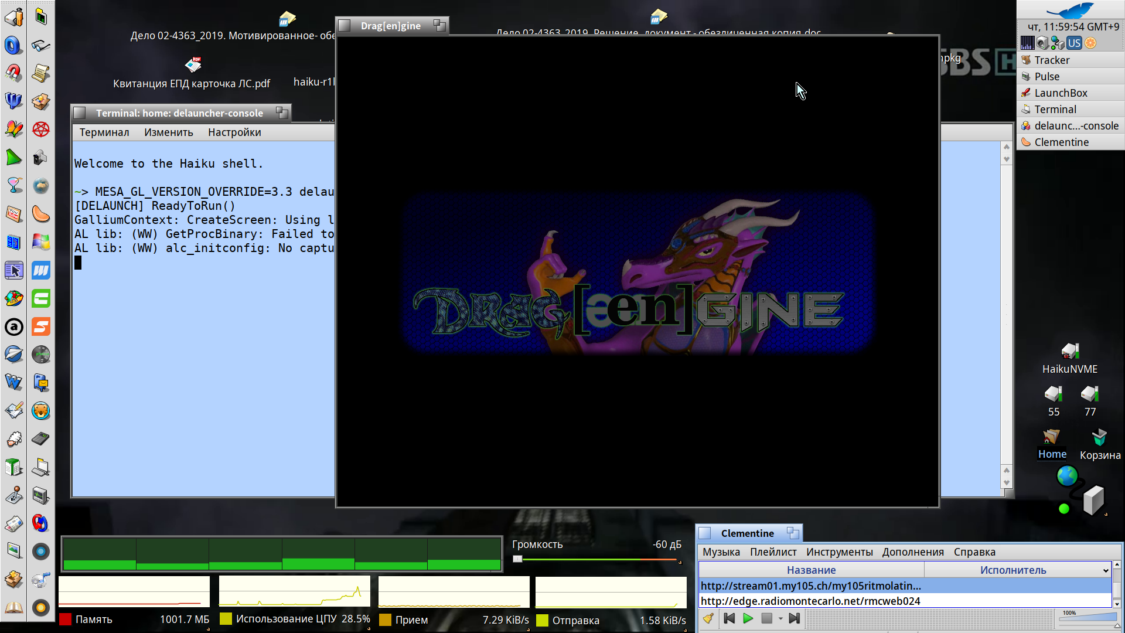Select the stream01.my105.ch playlist entry

(905, 586)
